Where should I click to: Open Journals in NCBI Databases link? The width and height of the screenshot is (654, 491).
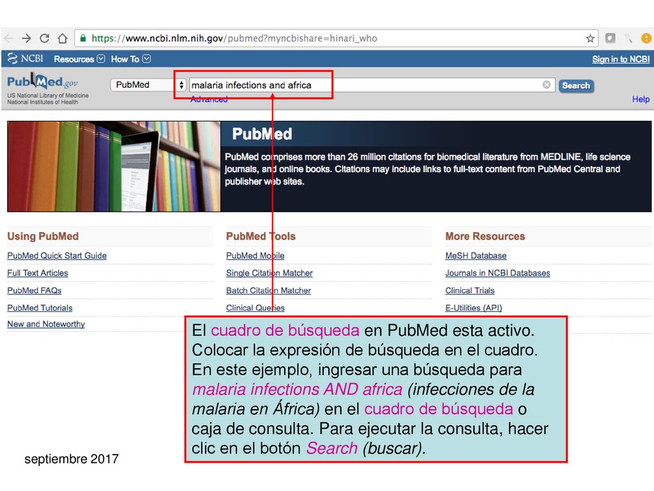pos(498,273)
